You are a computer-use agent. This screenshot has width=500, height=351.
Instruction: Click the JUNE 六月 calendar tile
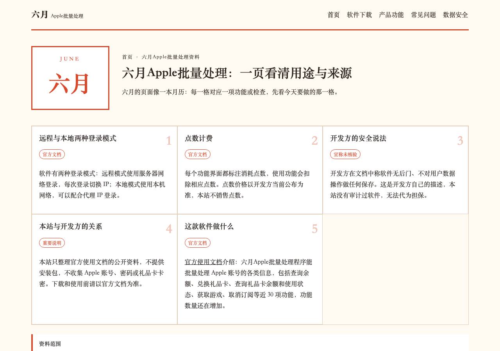(x=70, y=78)
